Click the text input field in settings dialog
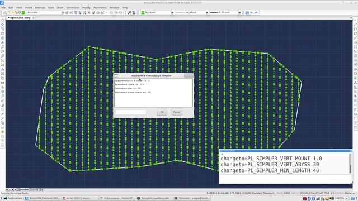The image size is (358, 201). click(130, 112)
